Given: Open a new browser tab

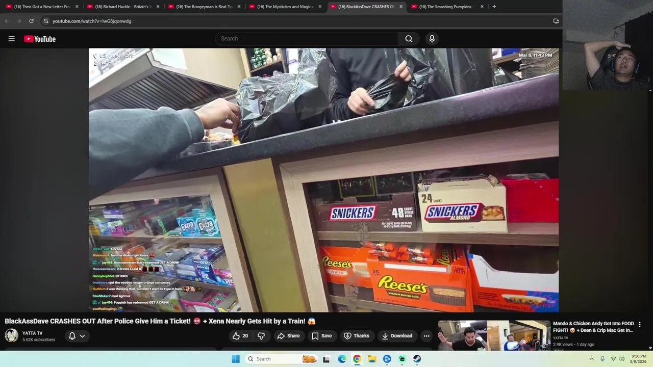Looking at the screenshot, I should [x=494, y=7].
